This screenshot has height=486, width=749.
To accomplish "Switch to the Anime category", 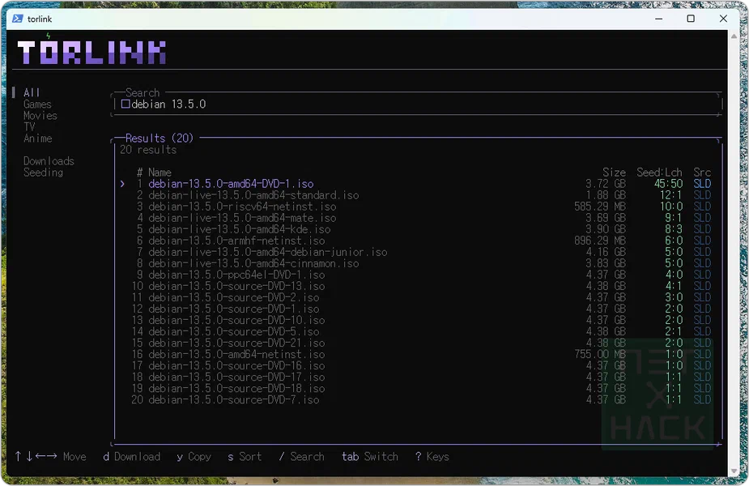I will click(38, 139).
